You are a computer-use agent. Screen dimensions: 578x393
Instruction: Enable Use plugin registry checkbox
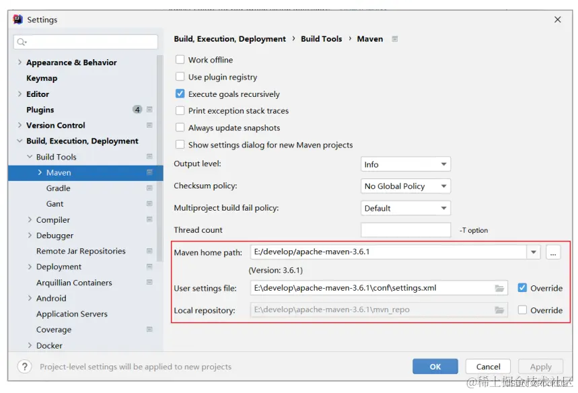tap(180, 77)
